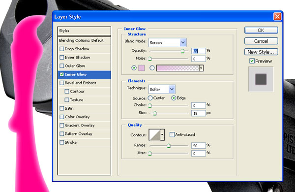The width and height of the screenshot is (295, 192).
Task: Enable the Drop Shadow checkbox
Action: pos(62,49)
